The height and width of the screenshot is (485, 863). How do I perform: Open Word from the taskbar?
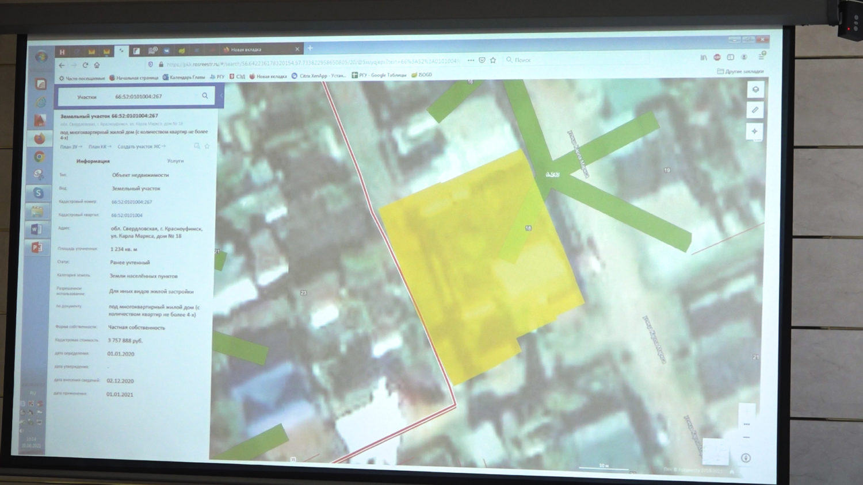36,229
